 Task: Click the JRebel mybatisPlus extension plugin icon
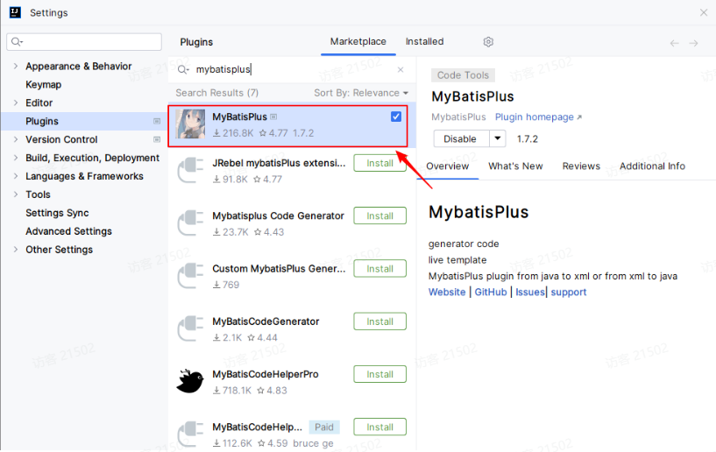[190, 170]
